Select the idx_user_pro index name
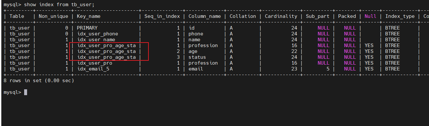This screenshot has width=429, height=126. click(x=94, y=63)
